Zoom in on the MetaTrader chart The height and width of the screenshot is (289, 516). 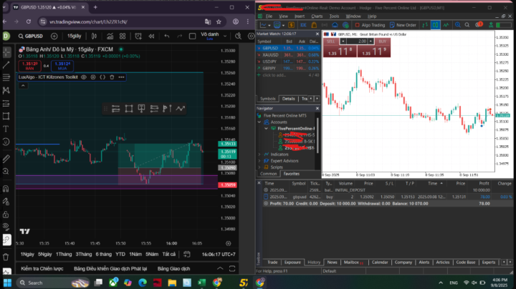(458, 25)
